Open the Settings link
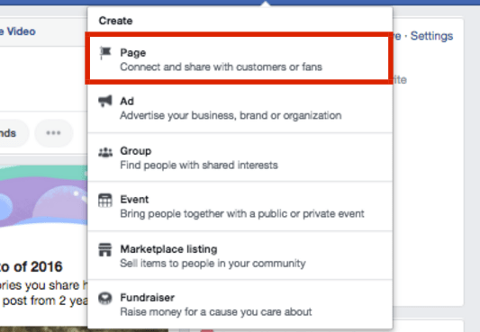This screenshot has height=332, width=480. coord(431,36)
